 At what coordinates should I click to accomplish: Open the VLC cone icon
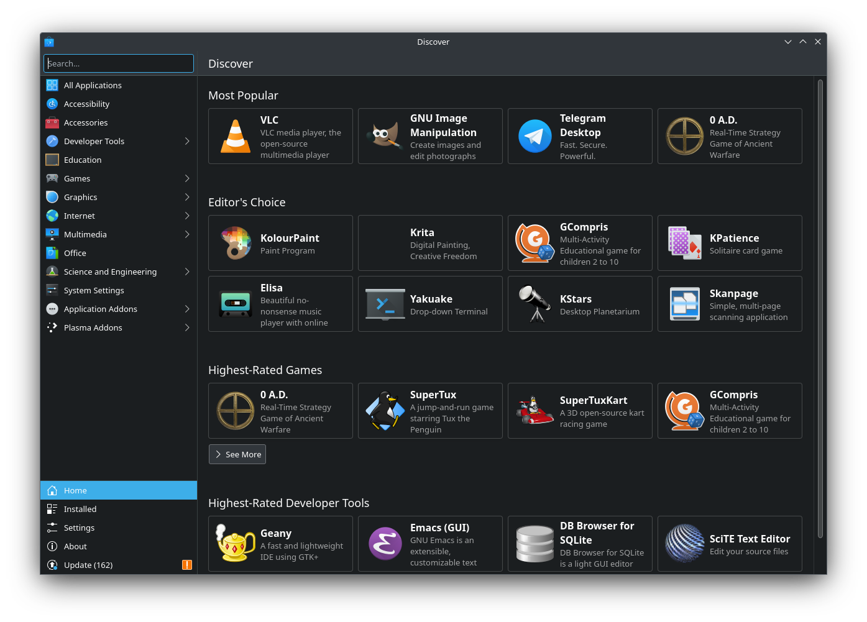click(x=236, y=136)
